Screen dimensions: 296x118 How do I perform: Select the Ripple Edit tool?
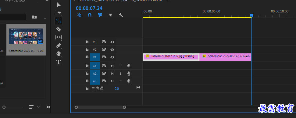(59, 21)
